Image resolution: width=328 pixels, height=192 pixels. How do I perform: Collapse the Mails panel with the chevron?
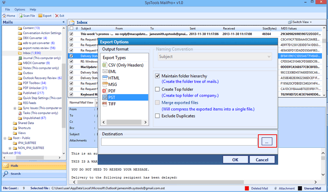[64, 22]
